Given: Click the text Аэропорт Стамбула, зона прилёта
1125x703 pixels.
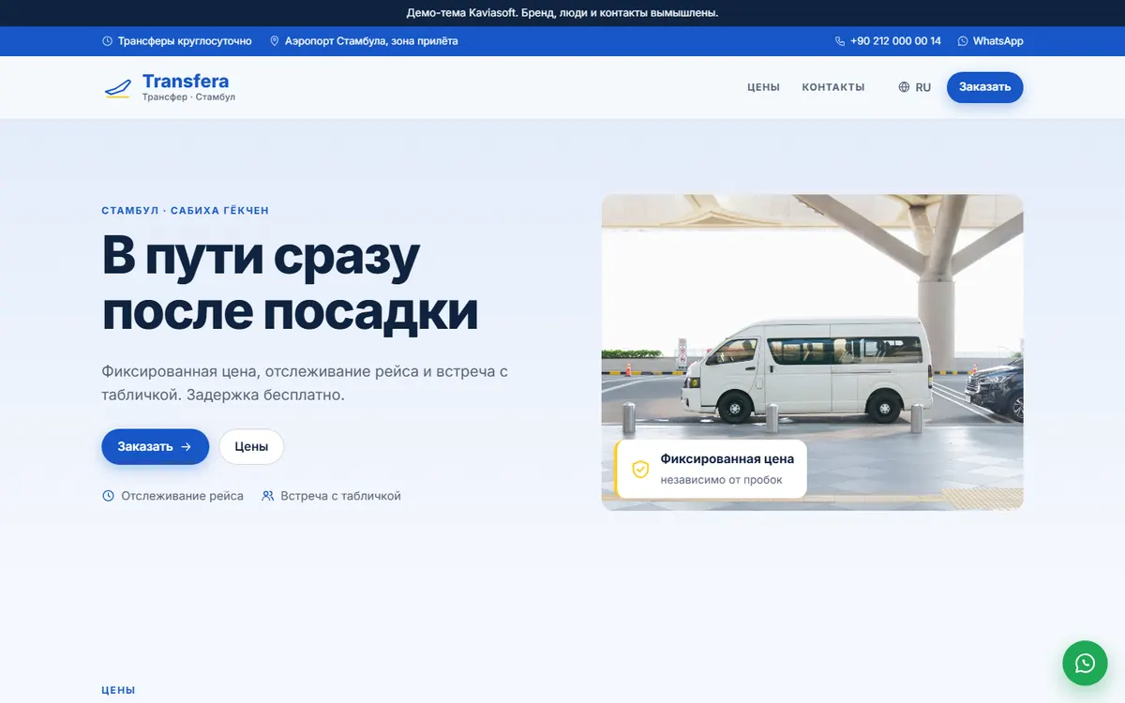Looking at the screenshot, I should (371, 41).
